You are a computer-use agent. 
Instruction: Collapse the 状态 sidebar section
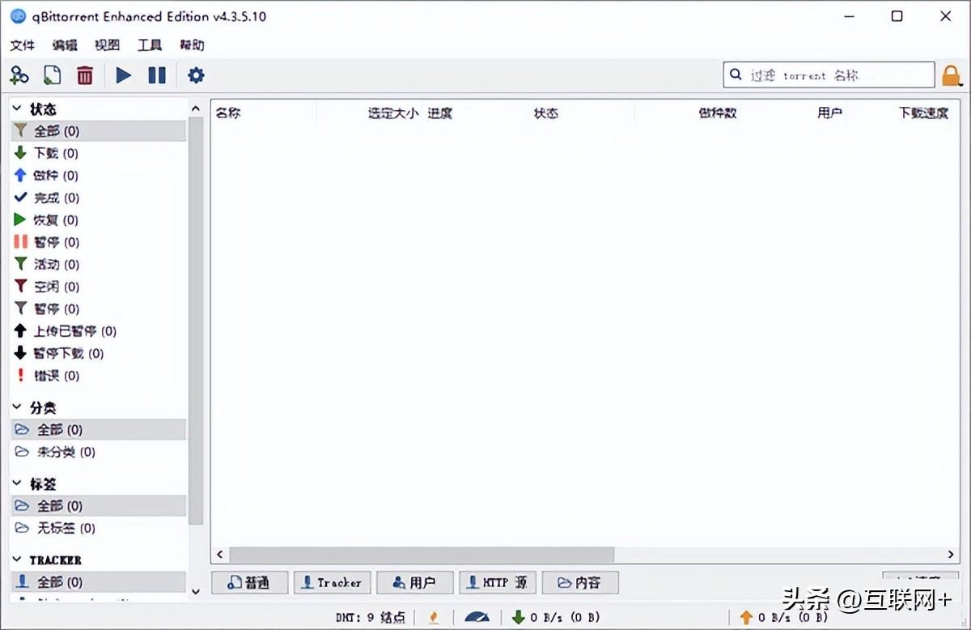18,109
